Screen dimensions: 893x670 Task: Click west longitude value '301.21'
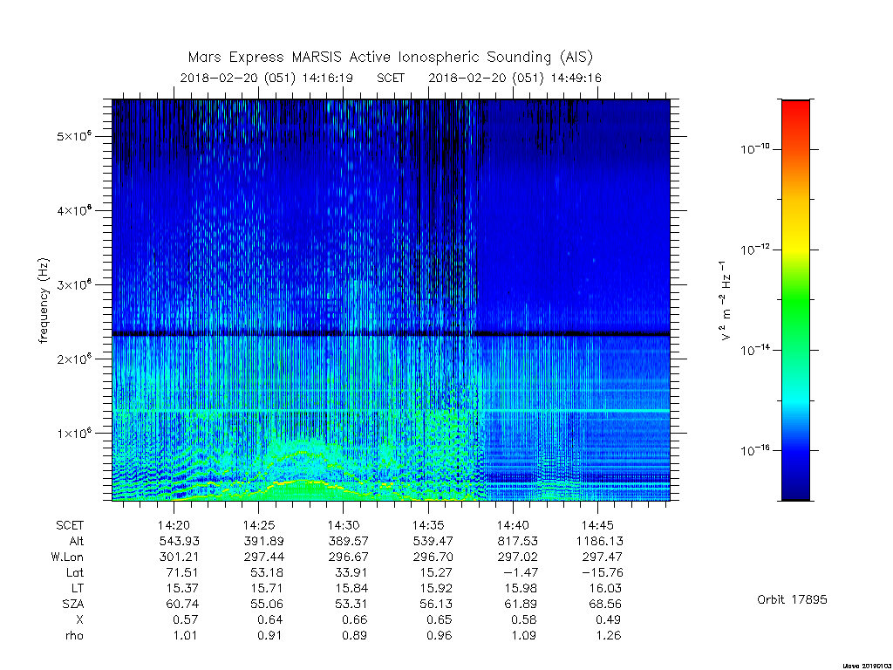[179, 557]
